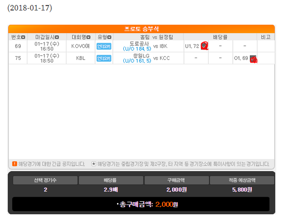Select the 창원LG team name

(x=141, y=56)
